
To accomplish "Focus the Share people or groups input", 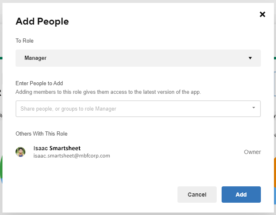I will click(x=138, y=109).
